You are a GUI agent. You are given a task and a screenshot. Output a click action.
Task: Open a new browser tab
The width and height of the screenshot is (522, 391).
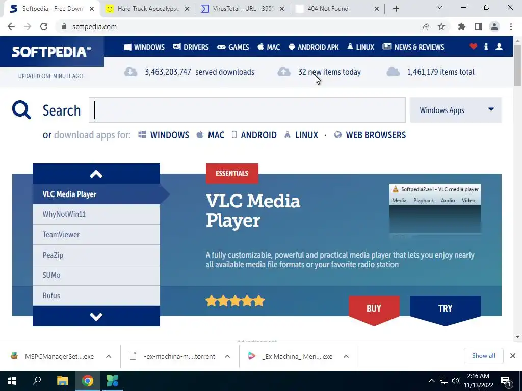tap(396, 9)
